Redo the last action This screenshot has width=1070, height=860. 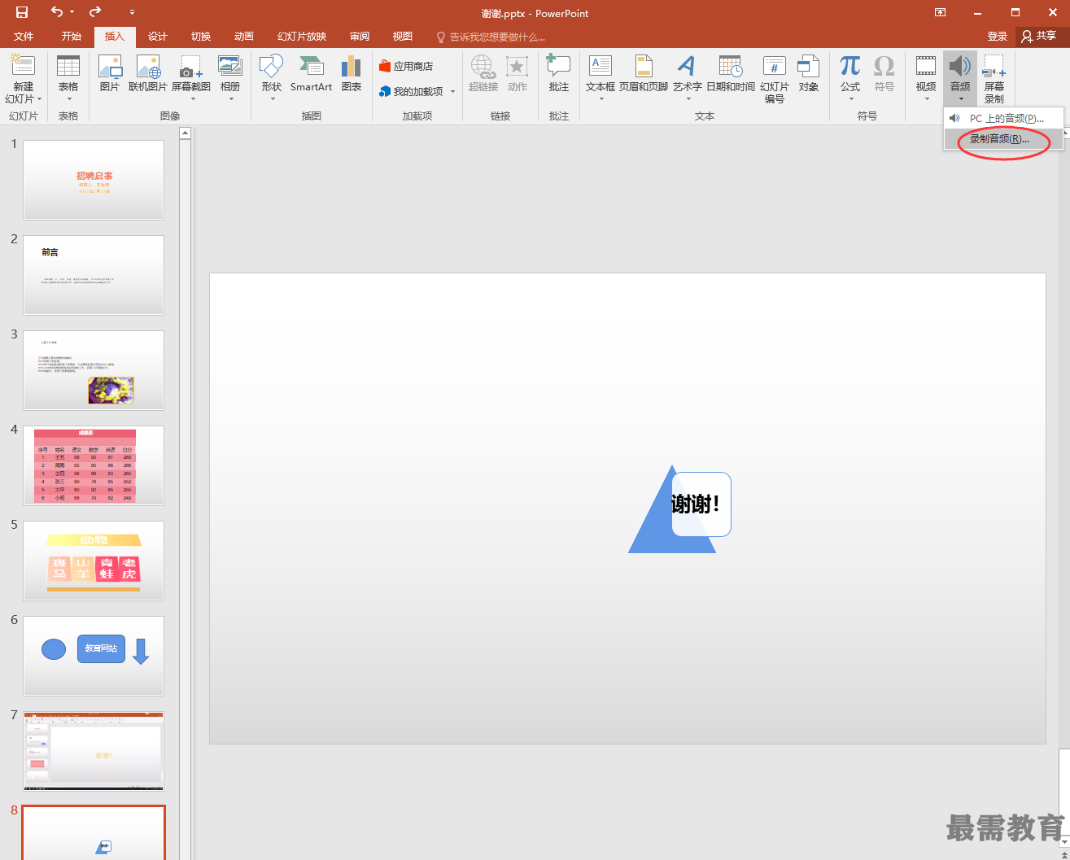[95, 12]
